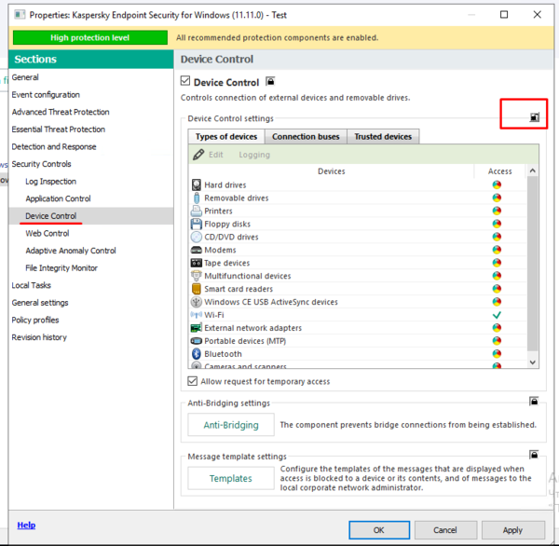Toggle the Device Control settings lock icon

(x=534, y=116)
